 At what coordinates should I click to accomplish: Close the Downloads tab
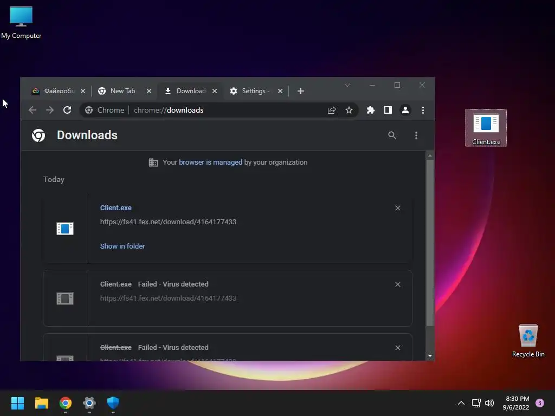pos(215,91)
